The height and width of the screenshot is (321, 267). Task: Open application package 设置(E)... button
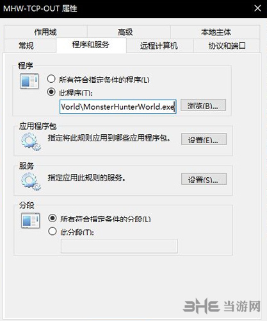click(x=204, y=139)
